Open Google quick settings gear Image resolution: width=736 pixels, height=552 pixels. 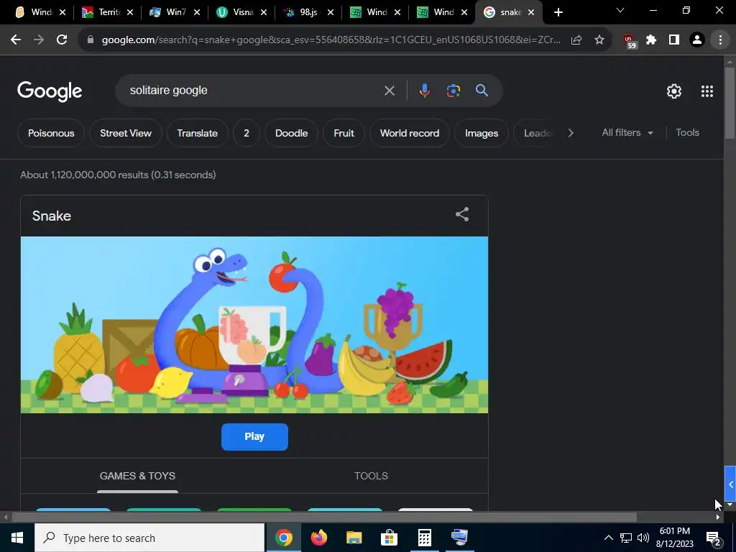(674, 91)
